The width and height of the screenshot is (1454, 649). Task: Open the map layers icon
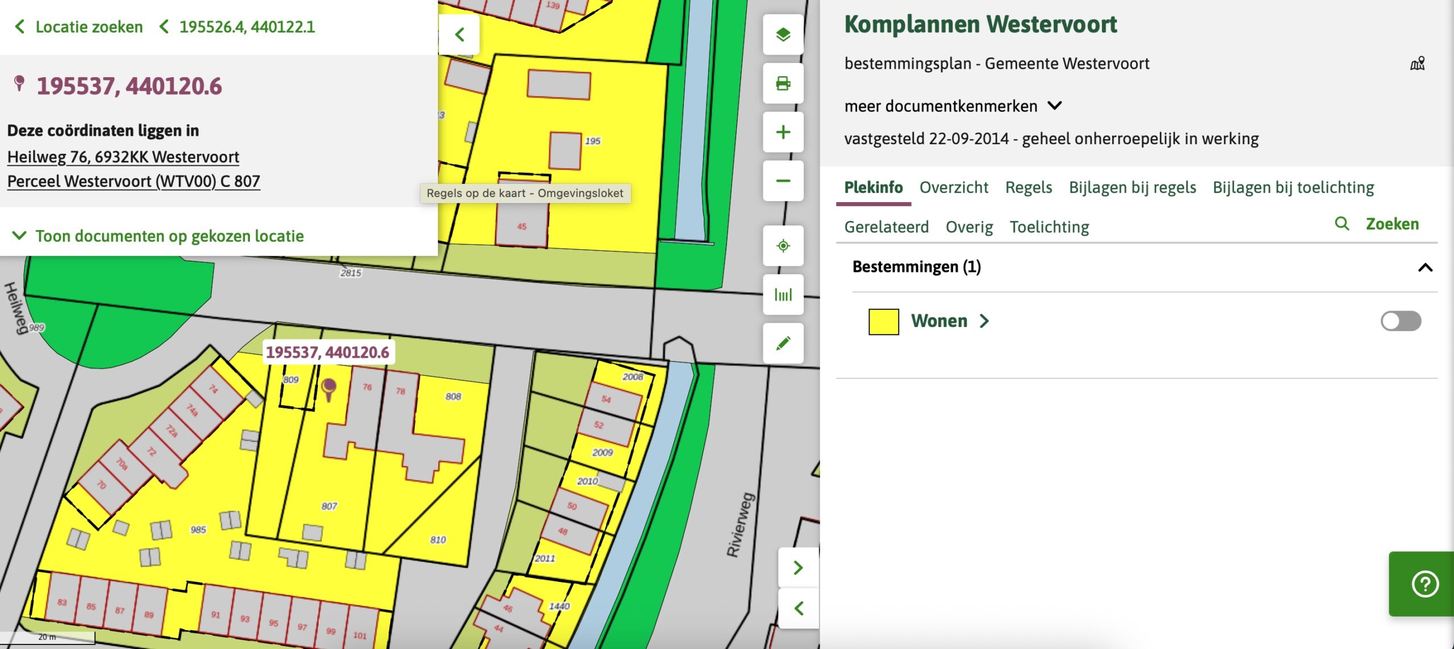click(783, 35)
